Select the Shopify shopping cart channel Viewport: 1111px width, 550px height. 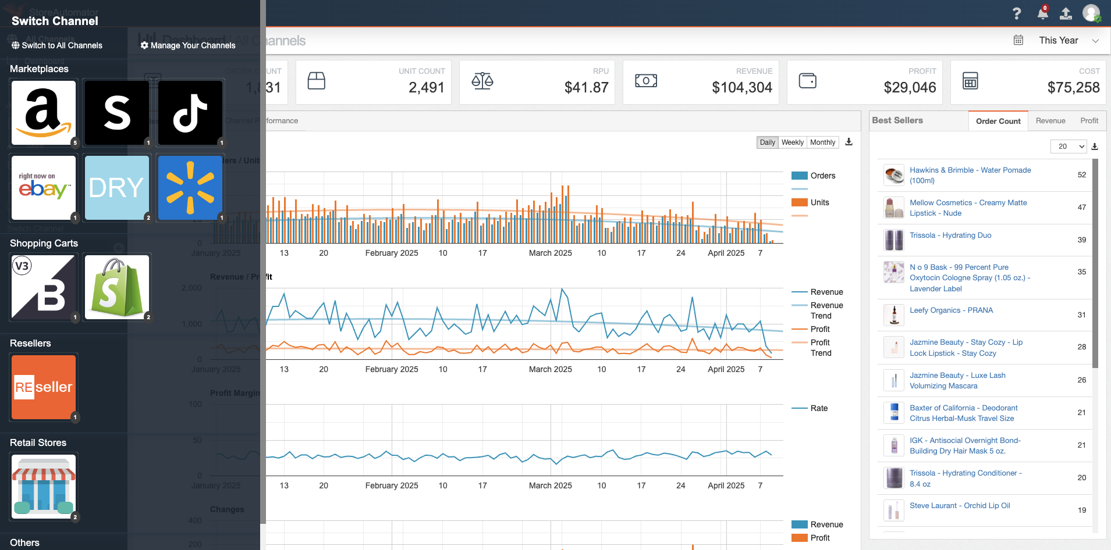[x=116, y=287]
